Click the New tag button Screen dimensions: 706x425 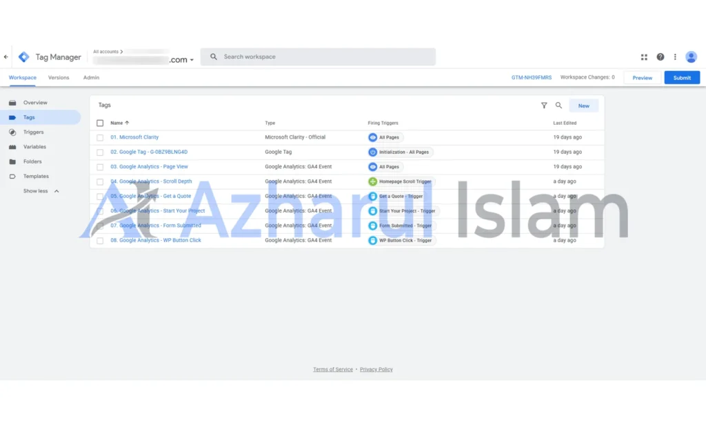(x=583, y=106)
